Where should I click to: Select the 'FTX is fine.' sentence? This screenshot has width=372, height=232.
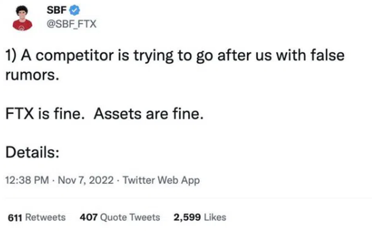click(45, 114)
